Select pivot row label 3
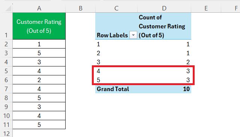Viewport: 240px width, 137px height. pos(116,62)
